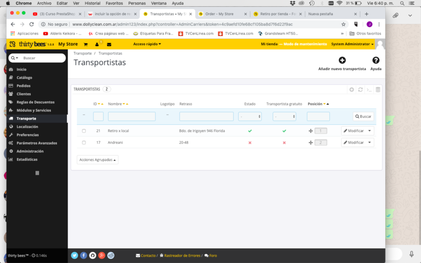Check the Retiro x local row checkbox
The height and width of the screenshot is (263, 421).
(x=84, y=131)
